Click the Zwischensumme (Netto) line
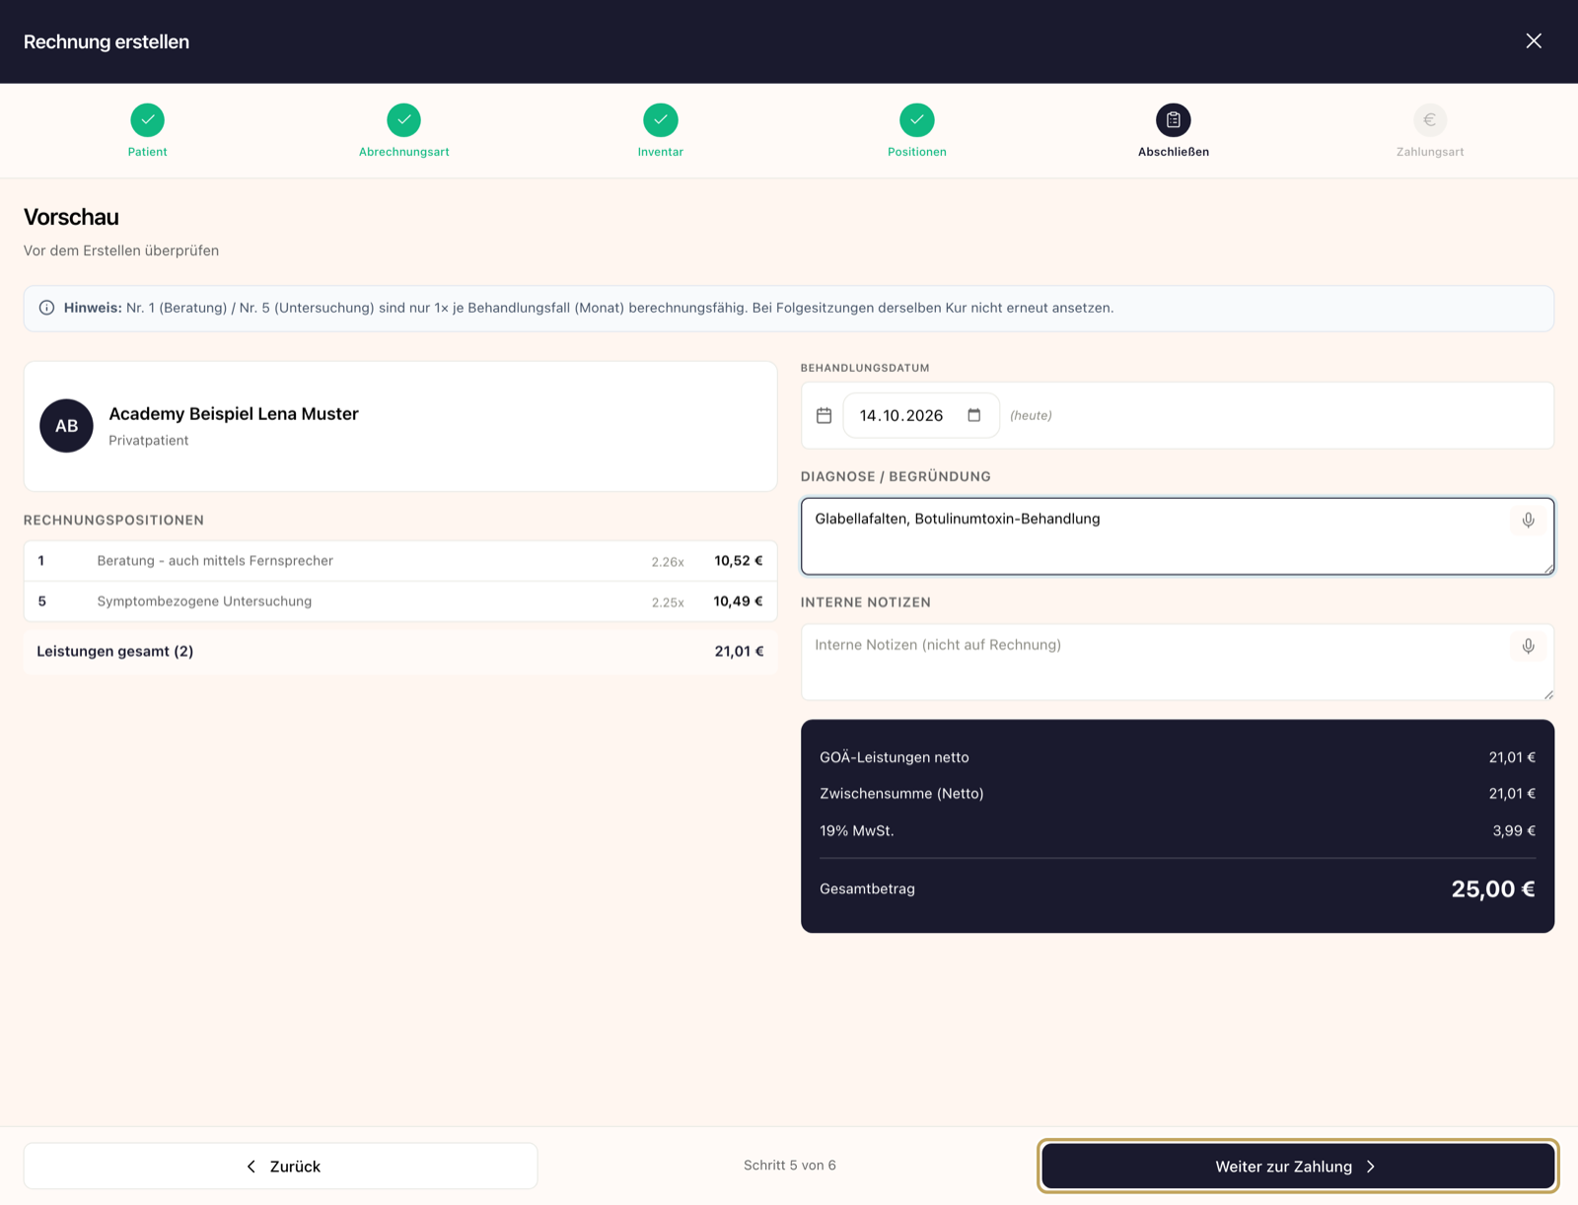 (x=1178, y=794)
